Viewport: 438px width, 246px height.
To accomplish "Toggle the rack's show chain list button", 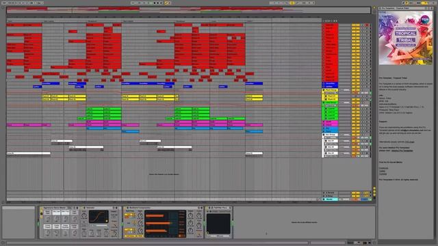I will (41, 213).
